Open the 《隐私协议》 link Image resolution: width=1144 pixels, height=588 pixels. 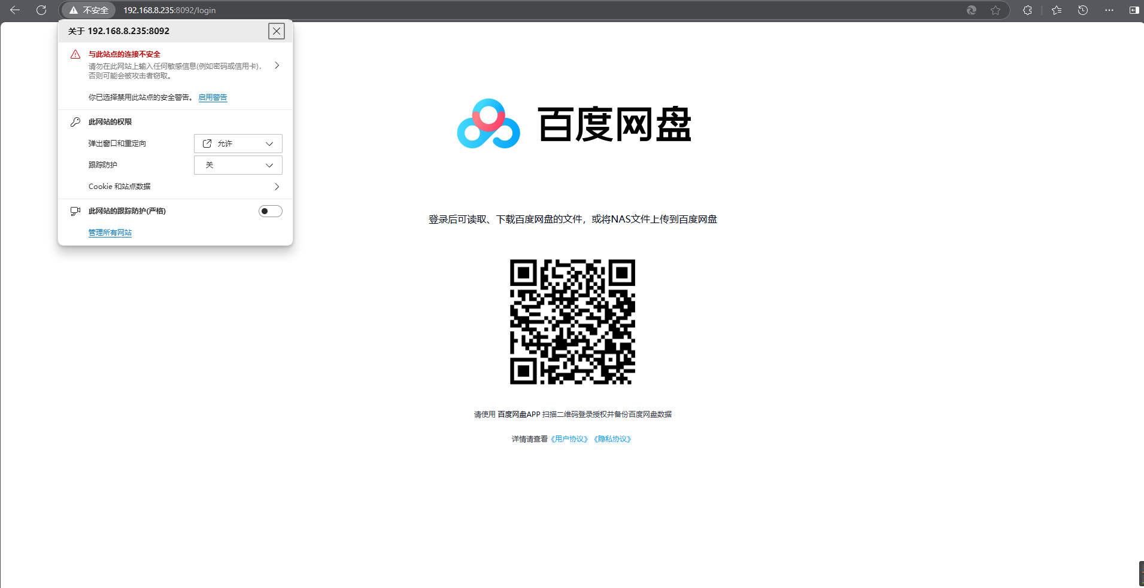(612, 439)
